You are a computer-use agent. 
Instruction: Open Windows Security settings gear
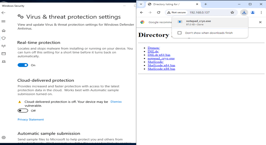[4, 138]
